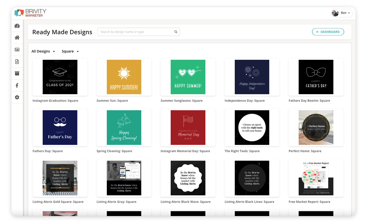Click 'Free Market Report: Square' label
The image size is (367, 223).
(309, 202)
